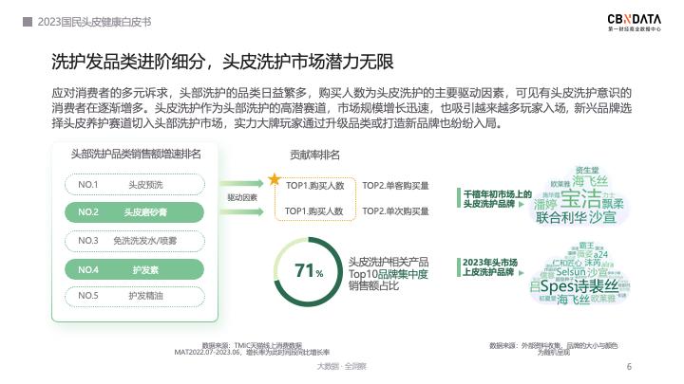
Task: Click triangle marker beside 千禧年初 label
Action: pyautogui.click(x=522, y=204)
